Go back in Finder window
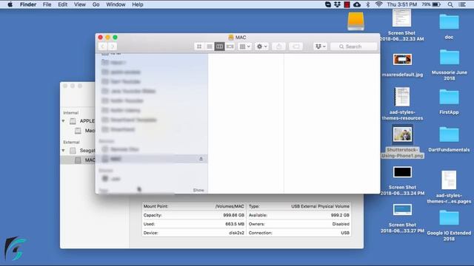Screen dimensions: 474x266 pos(102,47)
